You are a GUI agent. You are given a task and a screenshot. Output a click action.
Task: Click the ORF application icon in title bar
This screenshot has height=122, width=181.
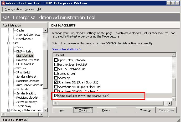pyautogui.click(x=3, y=3)
